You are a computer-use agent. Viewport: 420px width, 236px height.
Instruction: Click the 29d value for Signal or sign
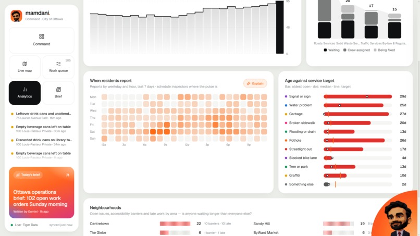pyautogui.click(x=403, y=96)
